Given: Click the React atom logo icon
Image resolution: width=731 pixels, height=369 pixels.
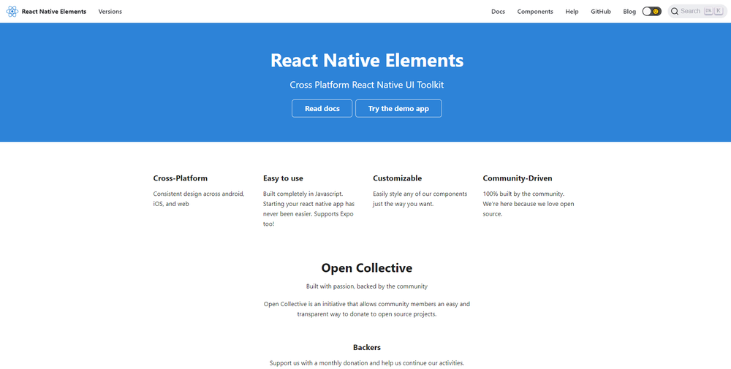Looking at the screenshot, I should (x=12, y=12).
